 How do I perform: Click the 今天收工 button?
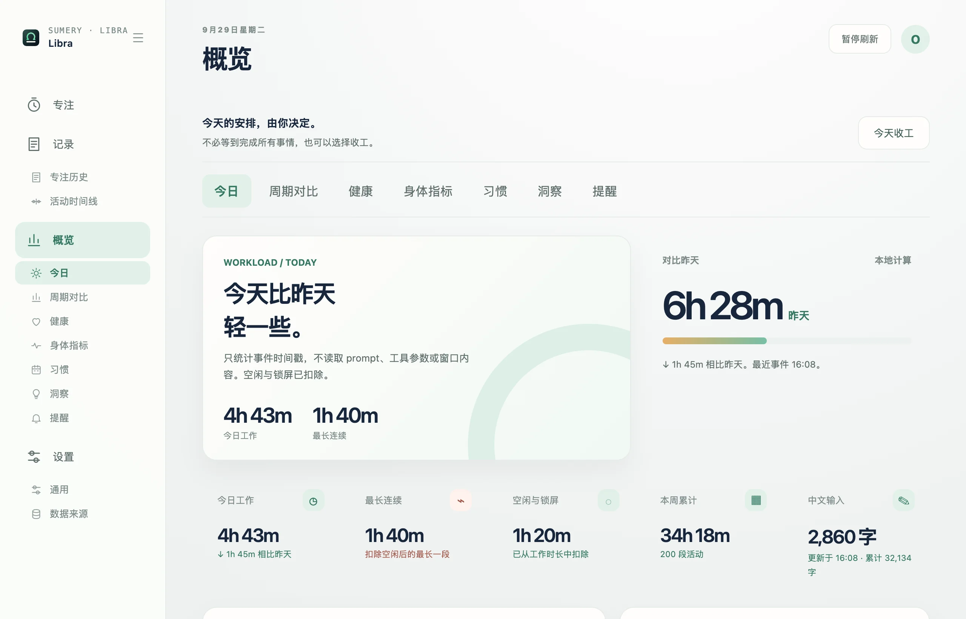(893, 133)
